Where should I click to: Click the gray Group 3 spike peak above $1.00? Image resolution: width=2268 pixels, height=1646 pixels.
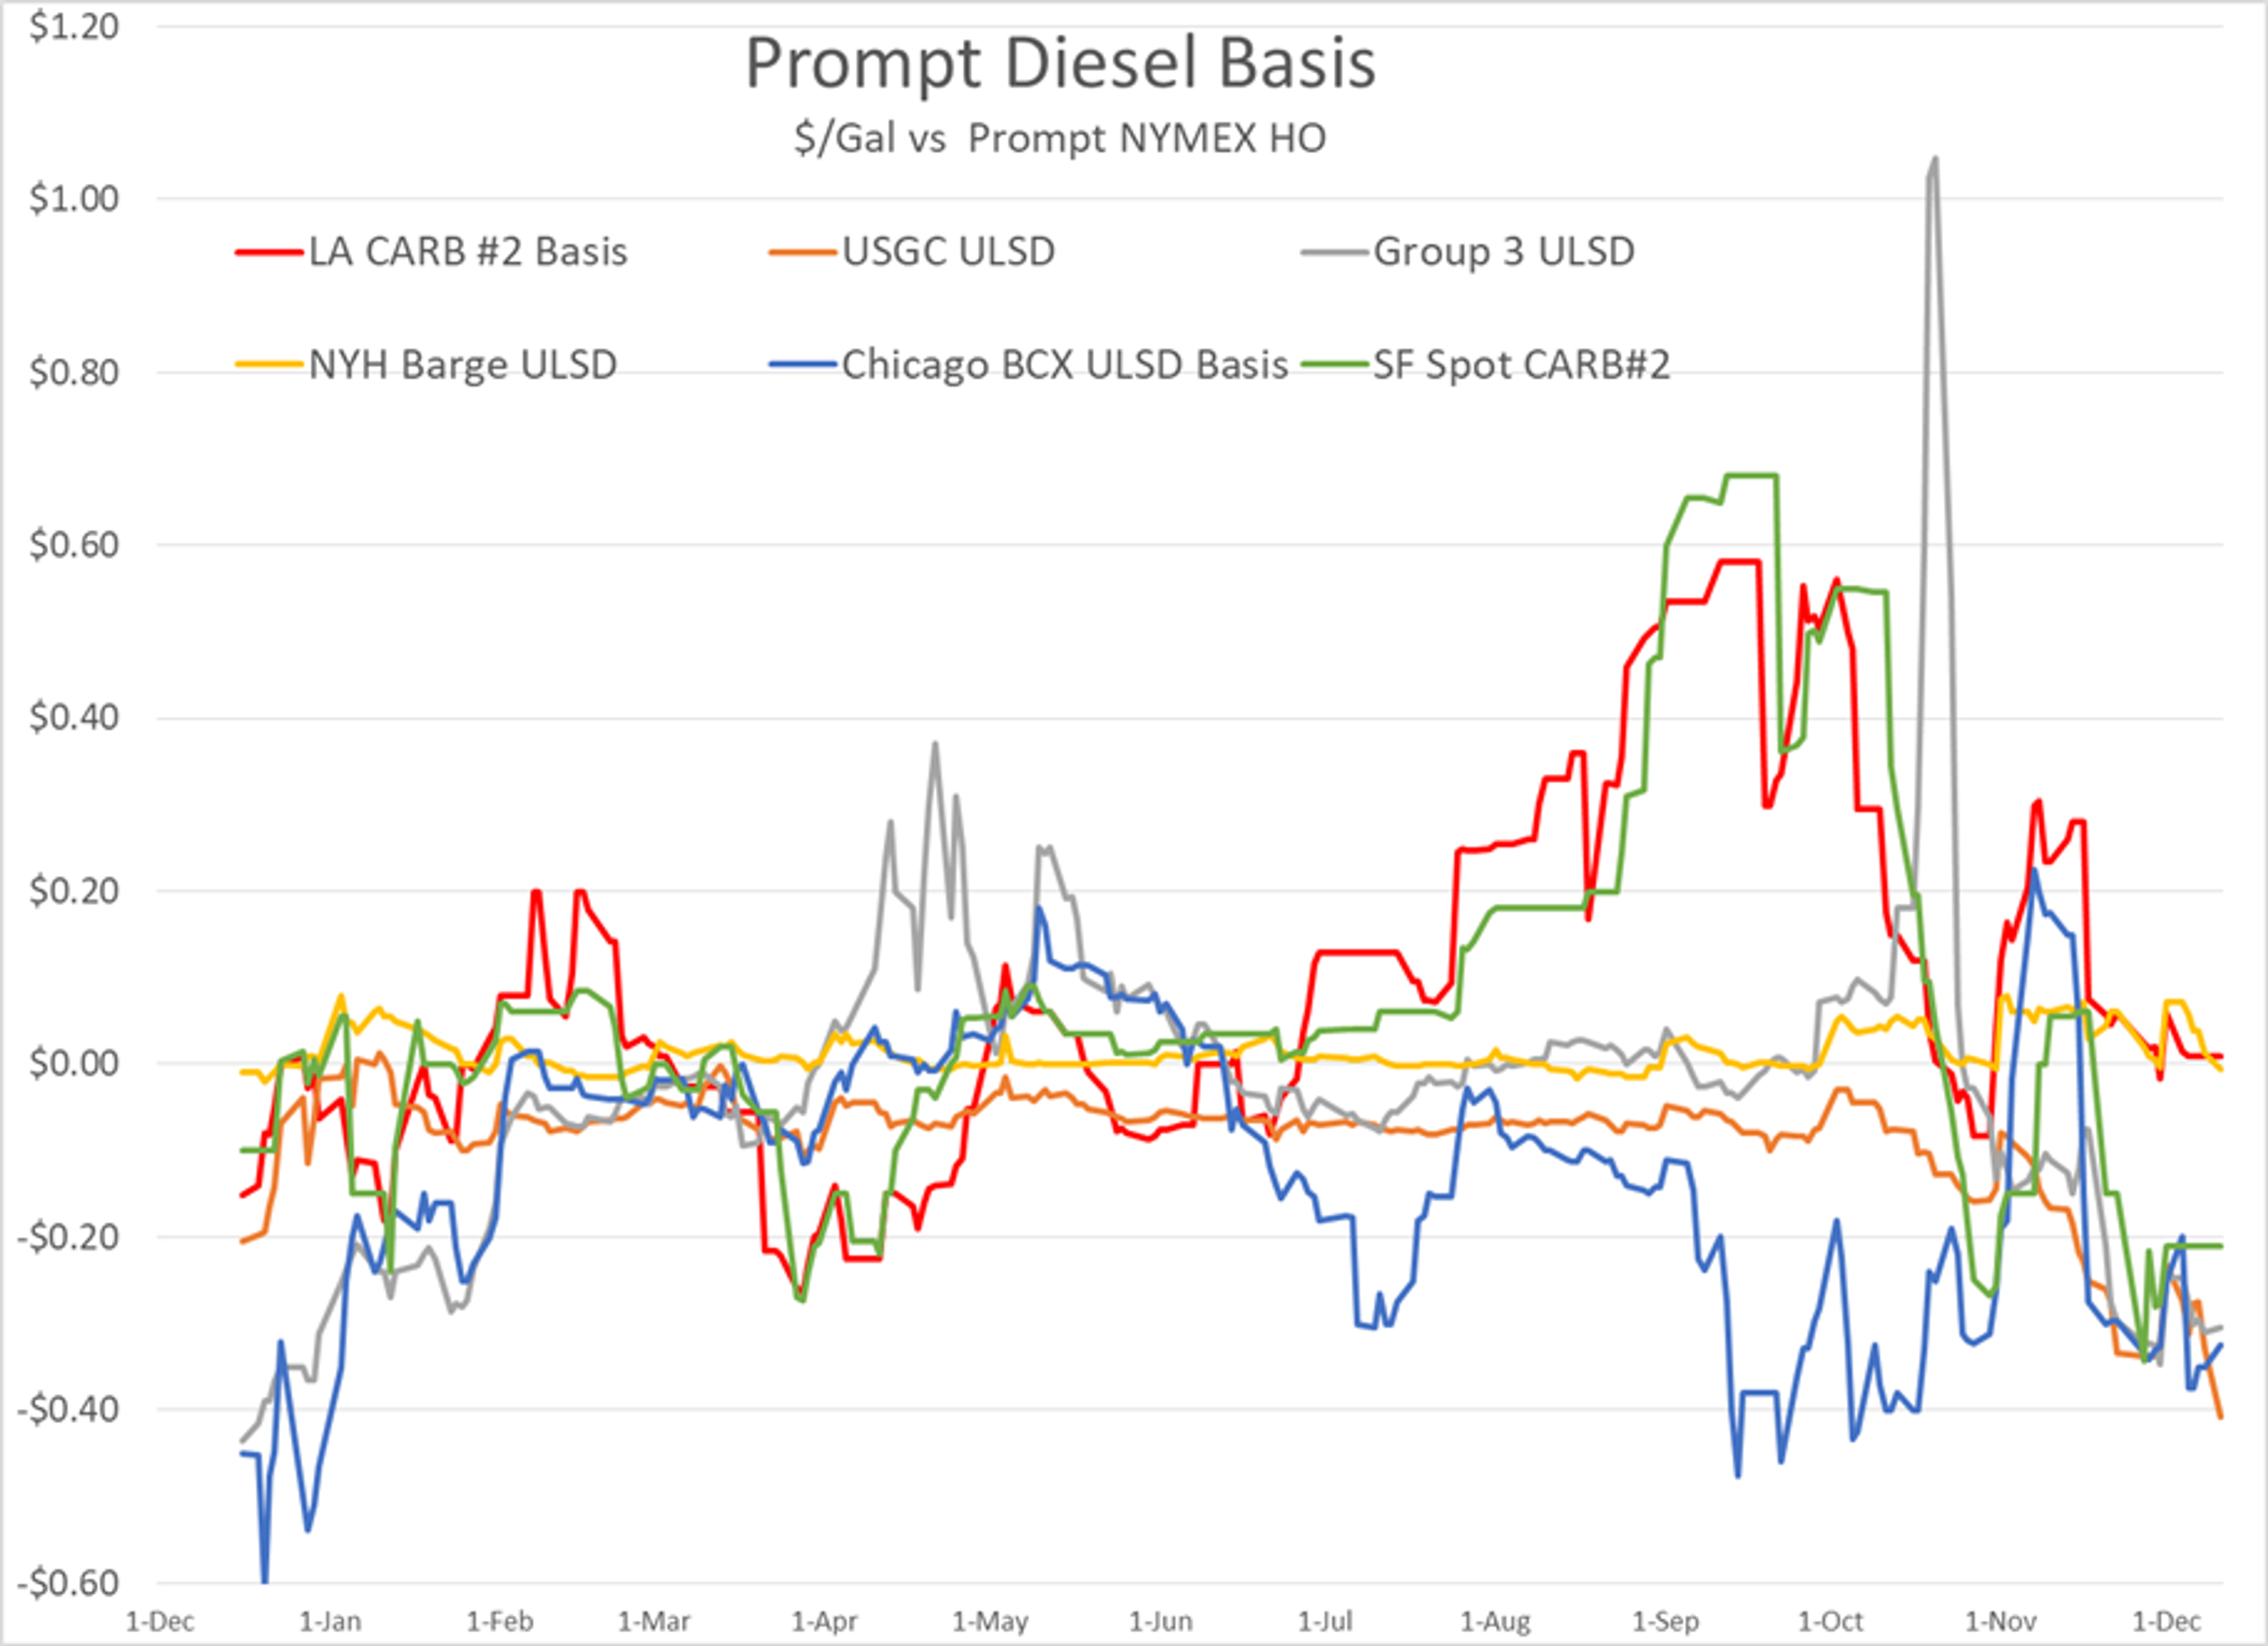pyautogui.click(x=1935, y=159)
